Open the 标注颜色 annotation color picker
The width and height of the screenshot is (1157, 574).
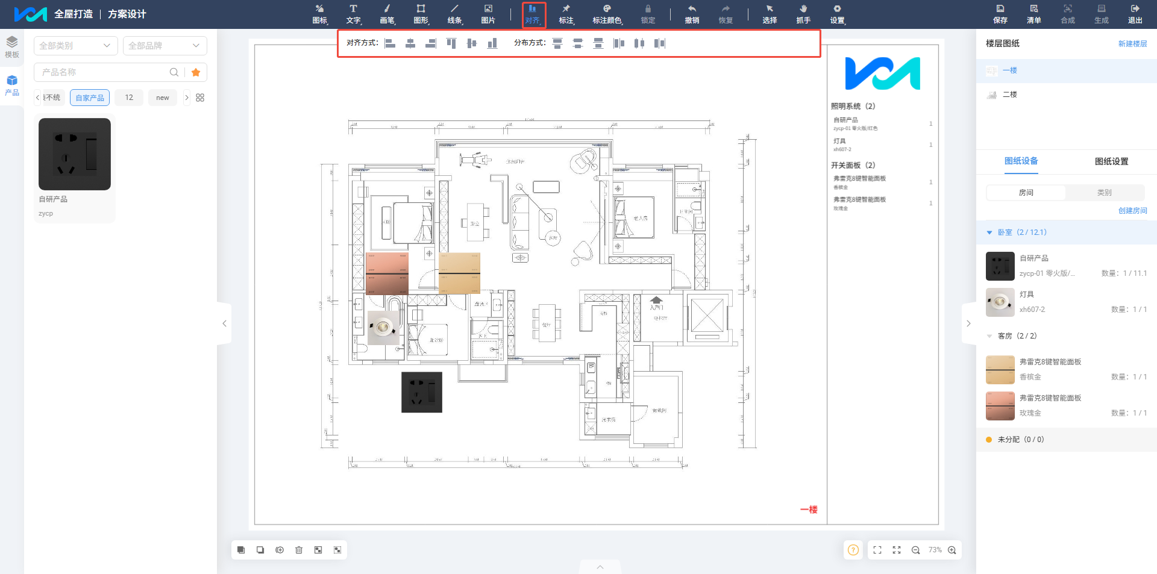coord(607,14)
